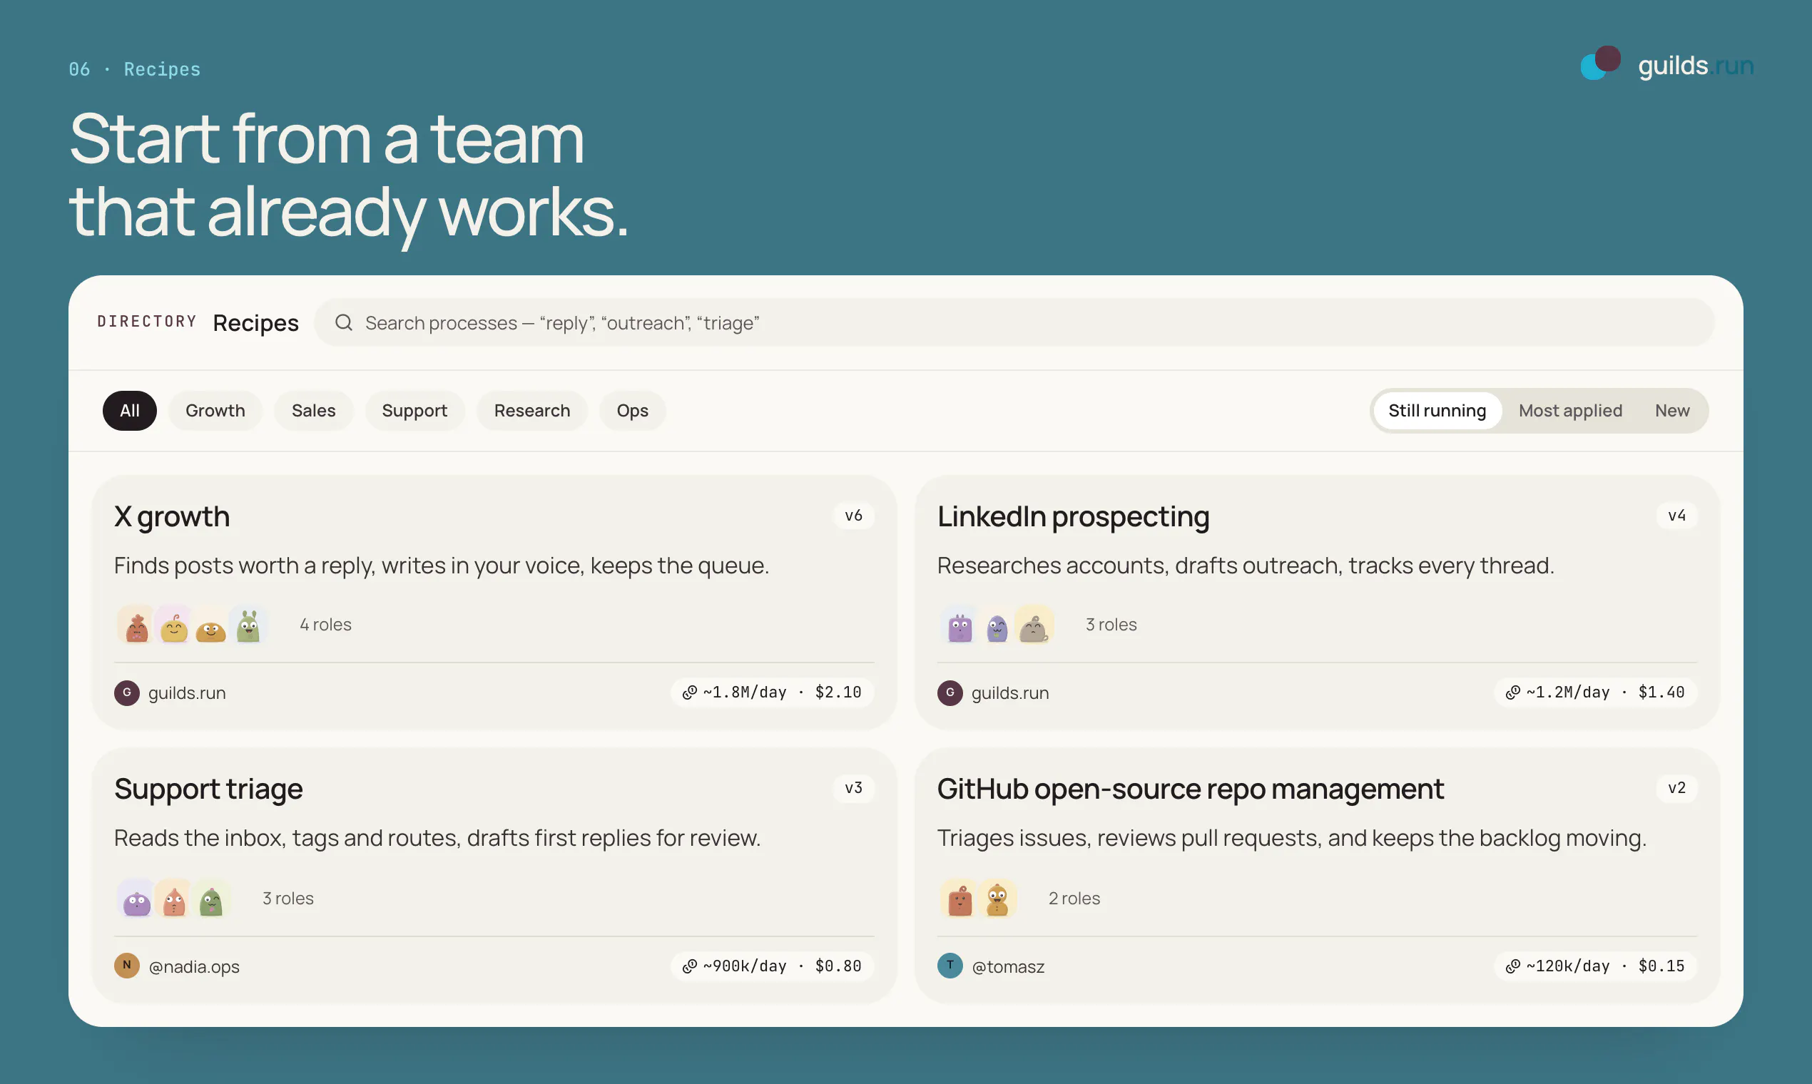Click the green agent in Support triage

pyautogui.click(x=211, y=899)
